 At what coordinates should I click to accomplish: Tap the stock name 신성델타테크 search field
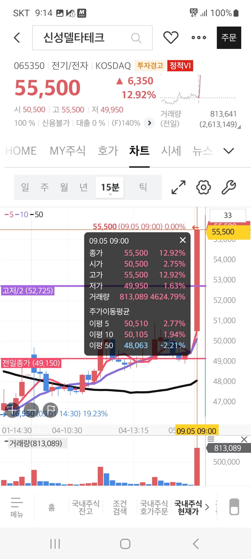(x=92, y=38)
